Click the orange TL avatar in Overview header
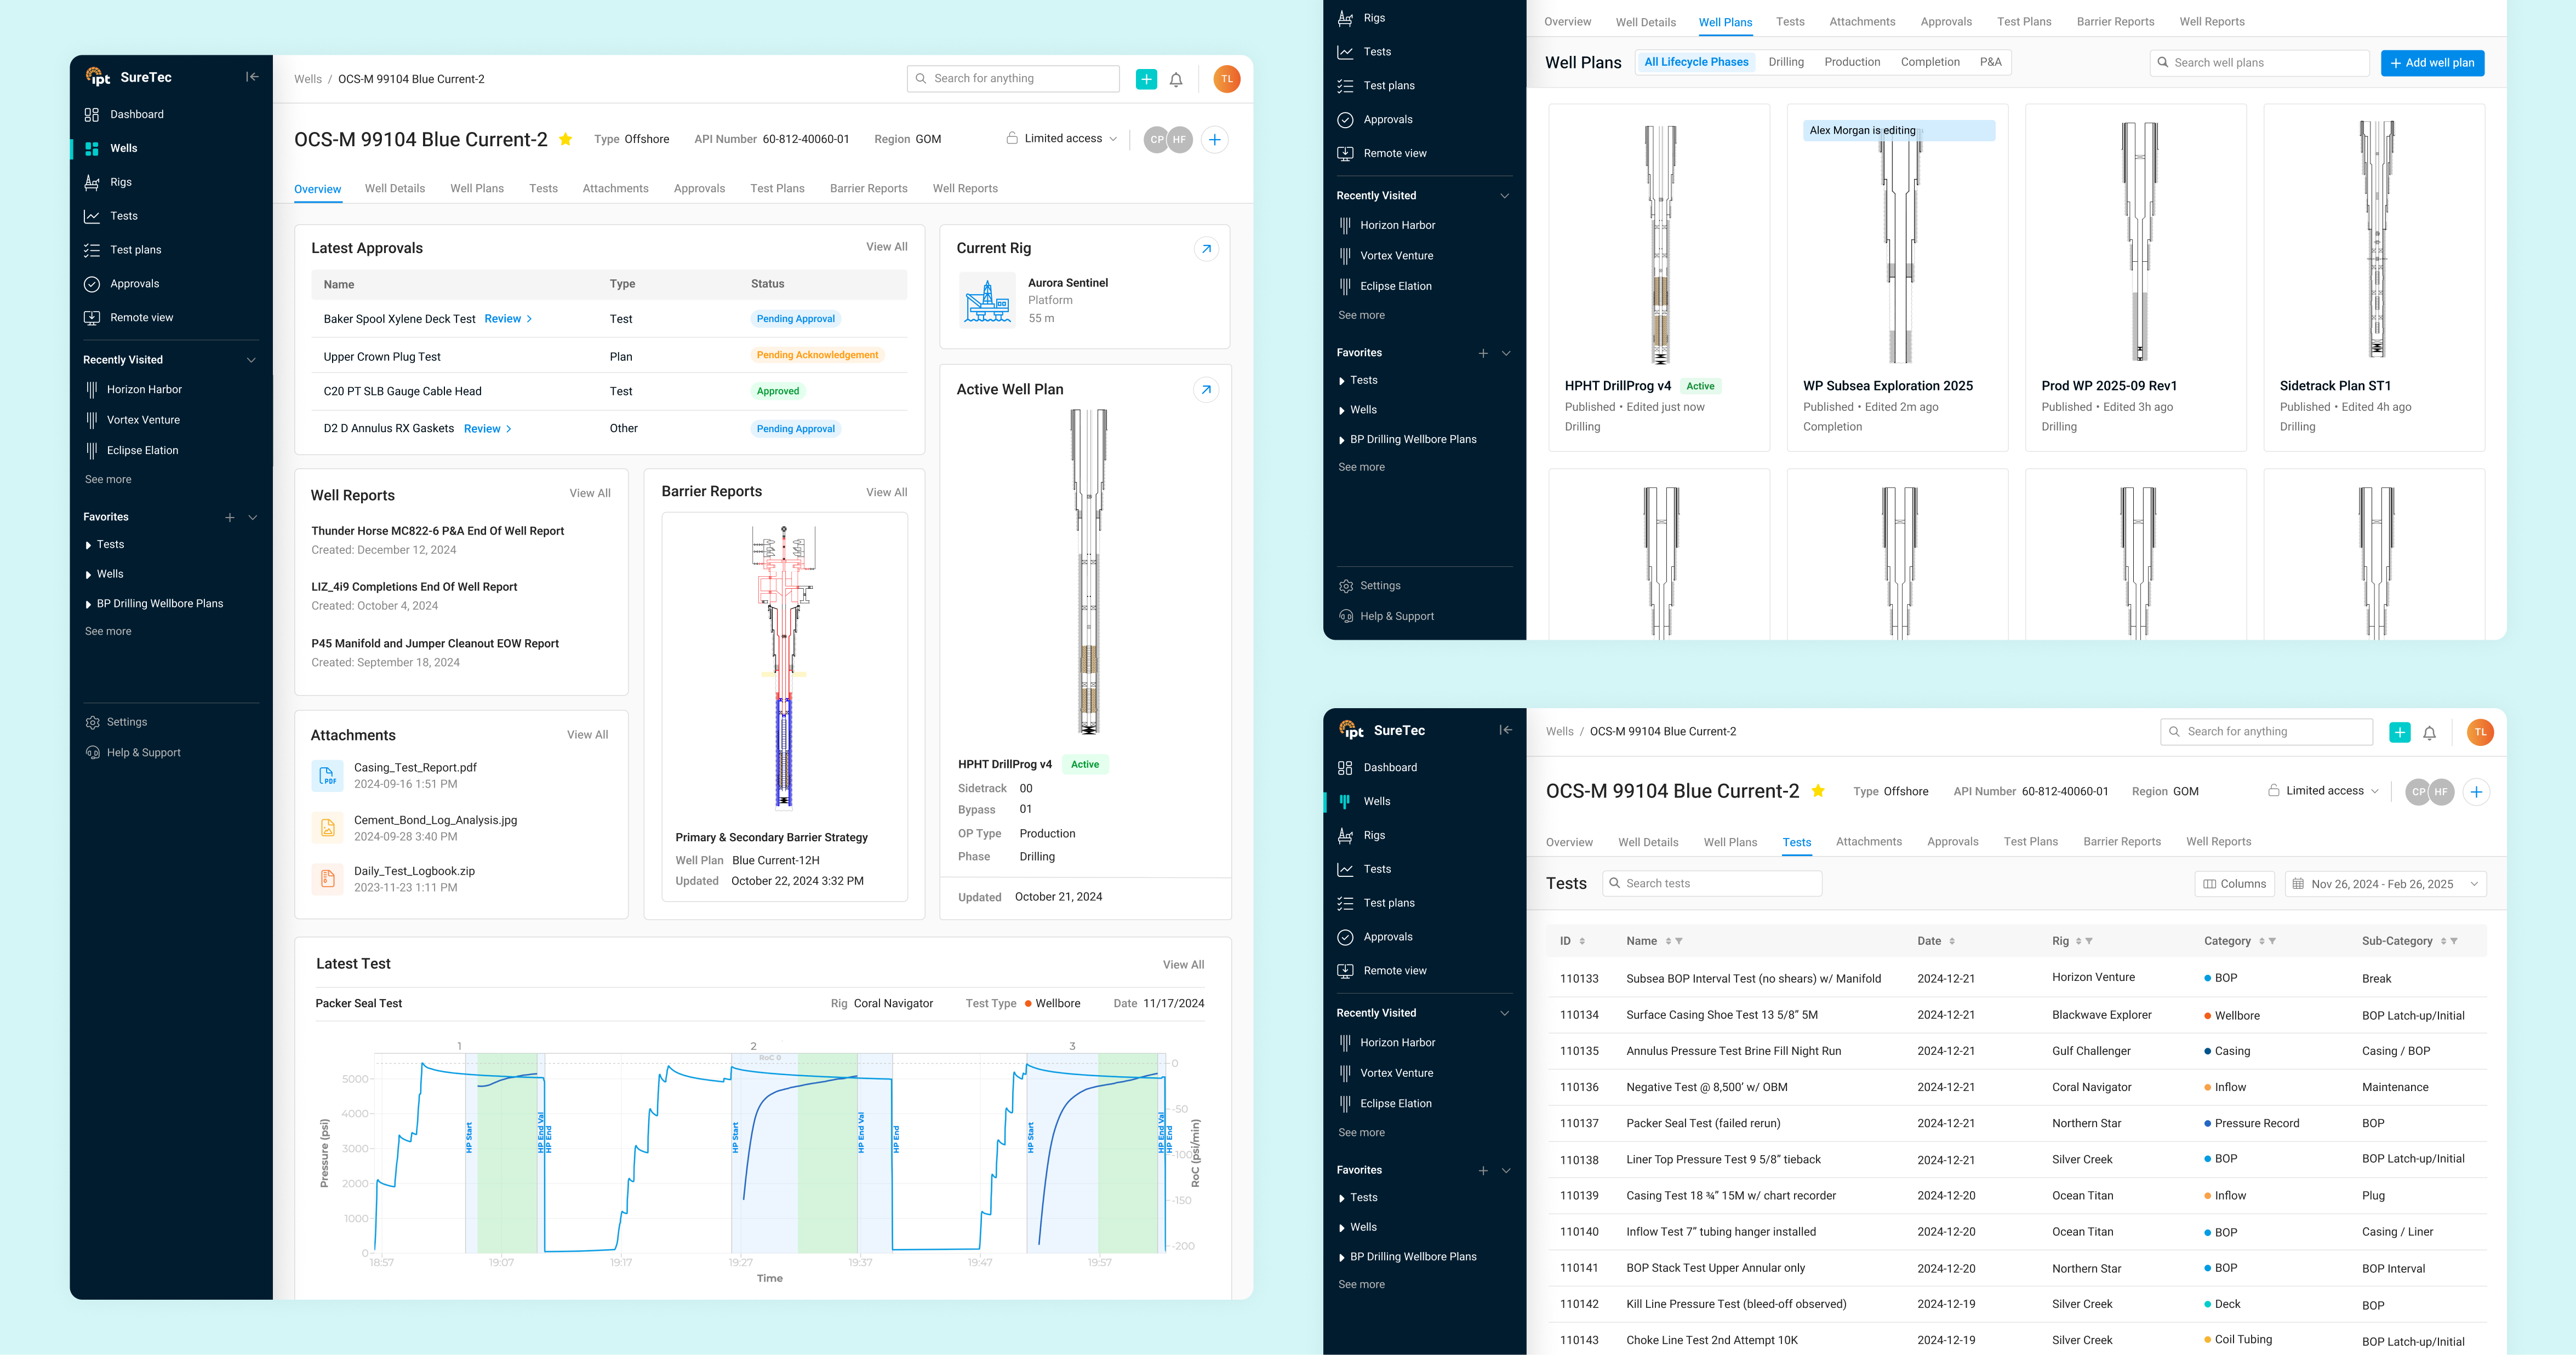This screenshot has width=2576, height=1355. click(x=1226, y=80)
